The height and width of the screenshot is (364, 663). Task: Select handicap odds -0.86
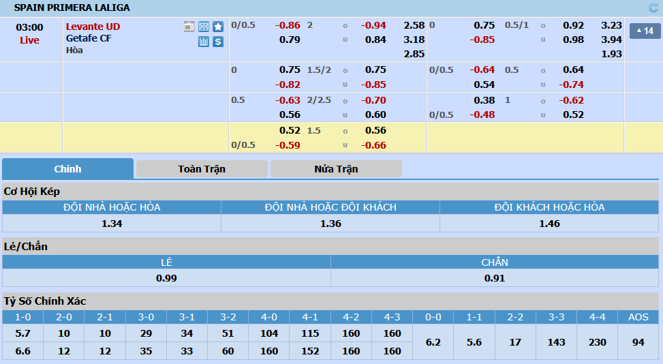pos(288,25)
